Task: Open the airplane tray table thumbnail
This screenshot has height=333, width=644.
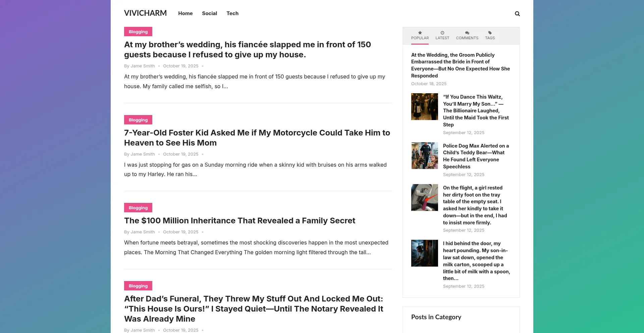Action: tap(424, 198)
